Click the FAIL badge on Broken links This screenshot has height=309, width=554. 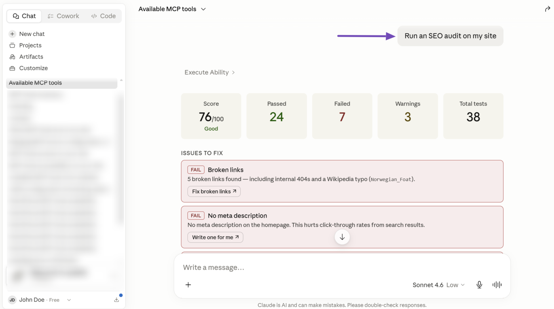(196, 170)
